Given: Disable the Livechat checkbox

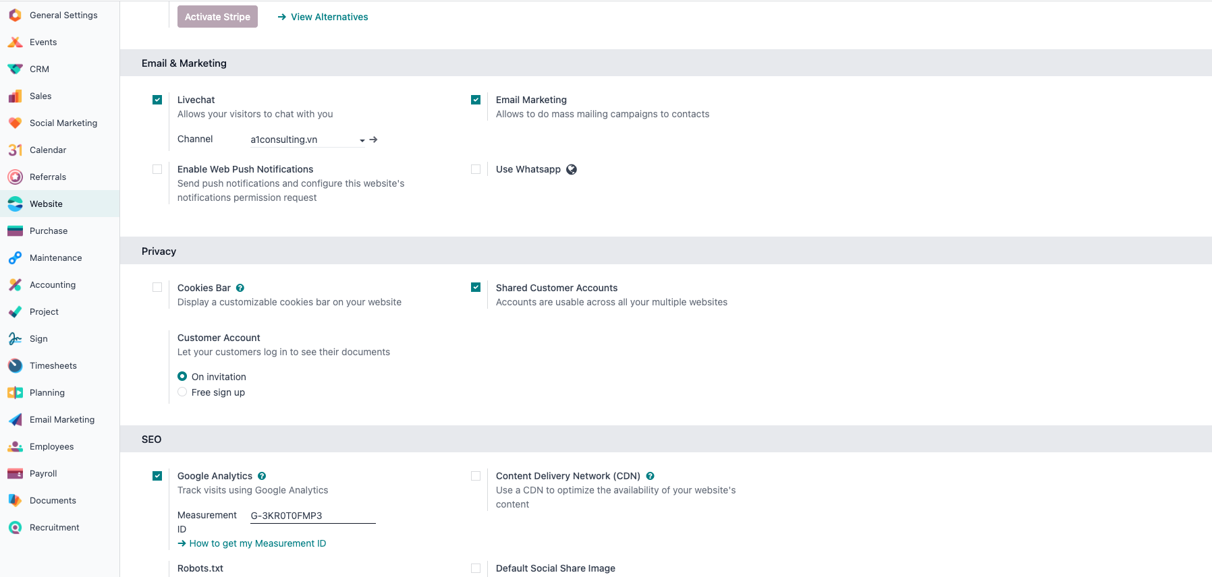Looking at the screenshot, I should (x=157, y=100).
